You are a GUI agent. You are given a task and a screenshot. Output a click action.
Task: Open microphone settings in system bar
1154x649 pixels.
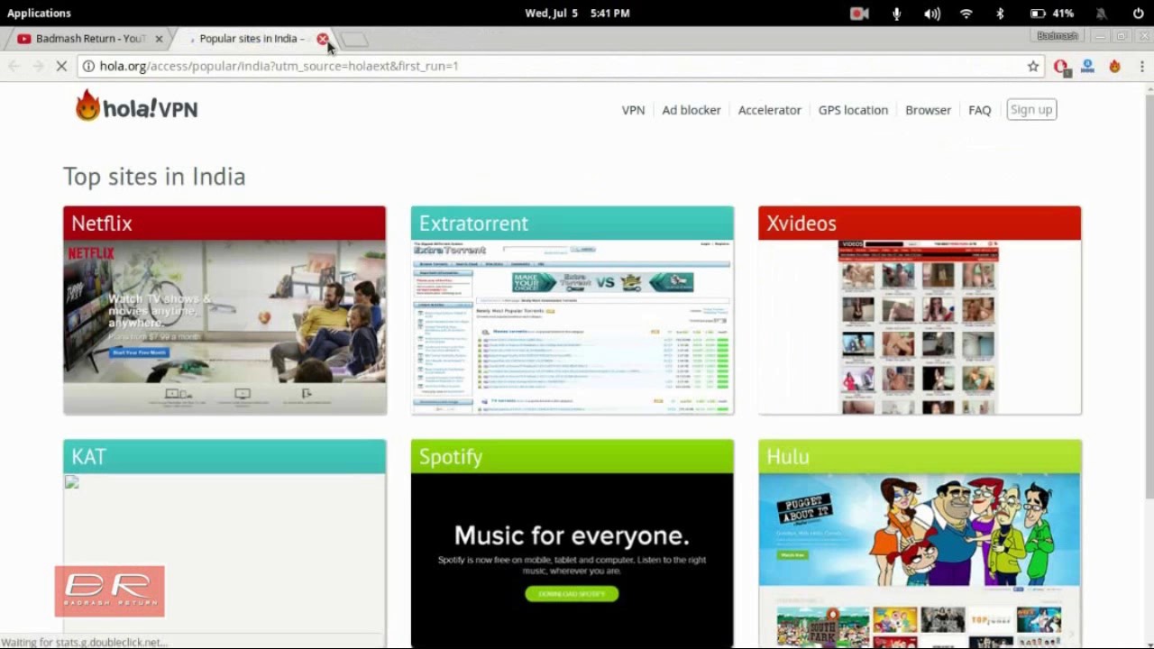tap(896, 14)
